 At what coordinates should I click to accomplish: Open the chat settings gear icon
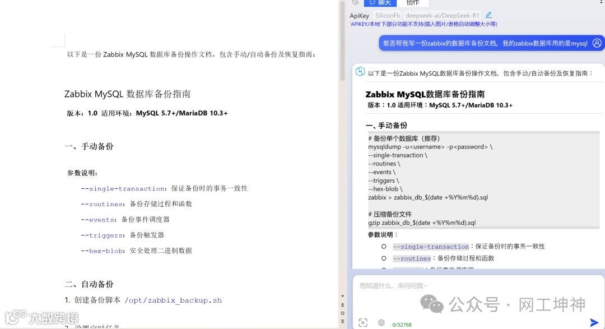[381, 322]
